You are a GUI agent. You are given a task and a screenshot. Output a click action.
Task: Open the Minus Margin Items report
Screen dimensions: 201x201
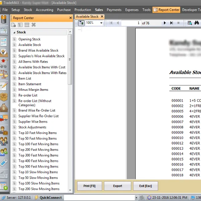coord(33,89)
